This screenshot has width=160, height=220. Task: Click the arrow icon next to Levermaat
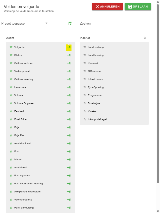tap(69, 87)
